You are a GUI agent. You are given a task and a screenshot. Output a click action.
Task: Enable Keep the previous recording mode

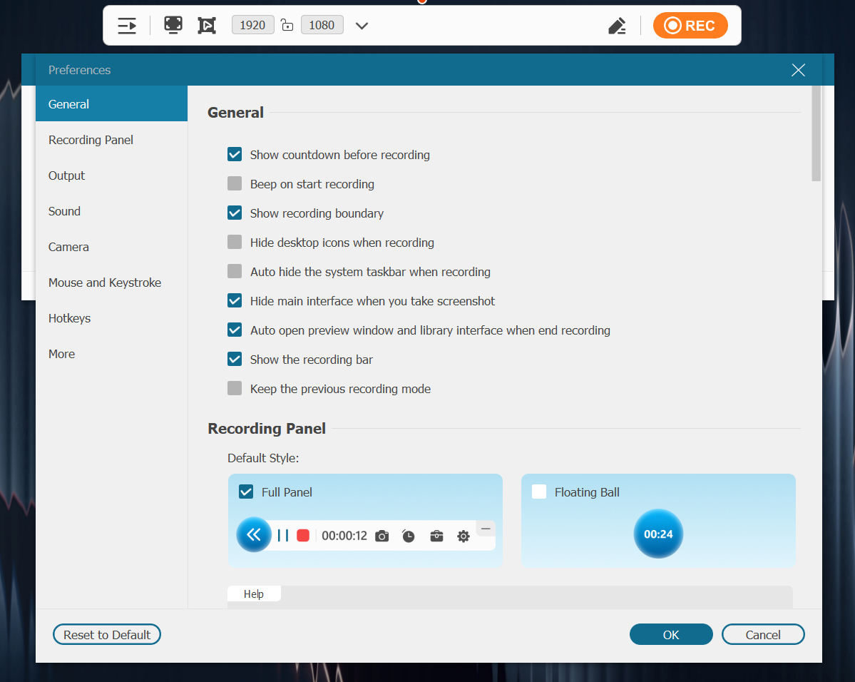(x=235, y=389)
